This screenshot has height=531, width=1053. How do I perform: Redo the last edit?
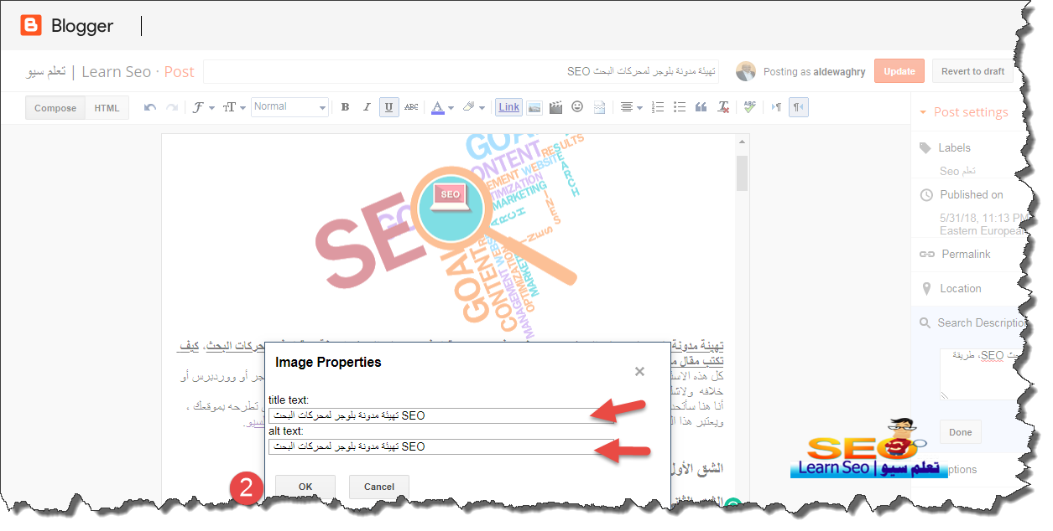click(172, 107)
